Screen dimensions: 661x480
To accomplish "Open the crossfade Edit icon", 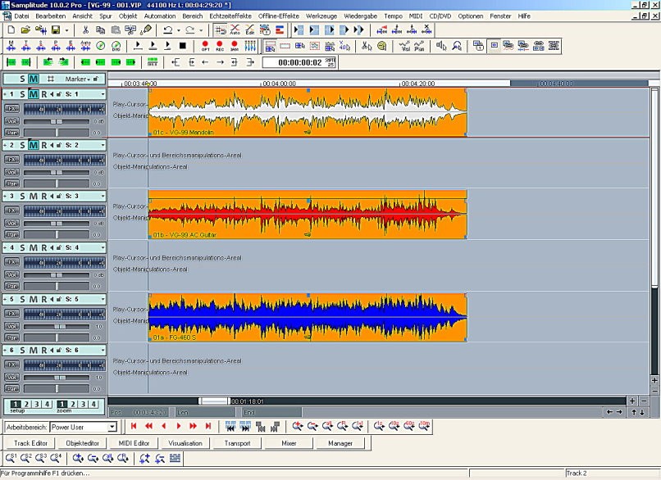I will (249, 29).
